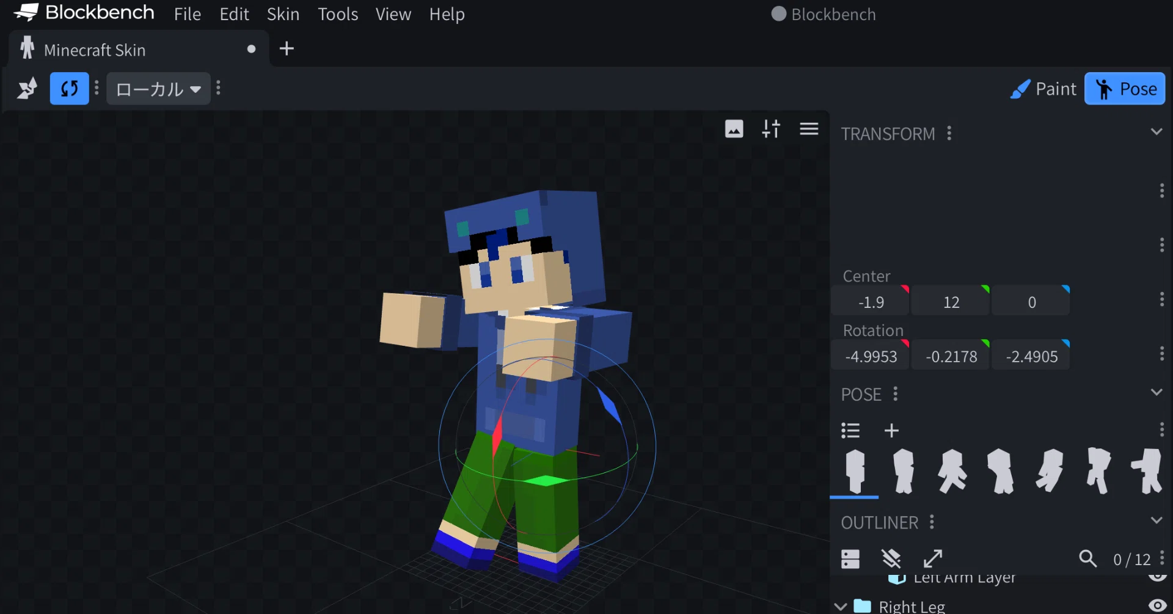Open the POSE panel options dots

pyautogui.click(x=896, y=394)
